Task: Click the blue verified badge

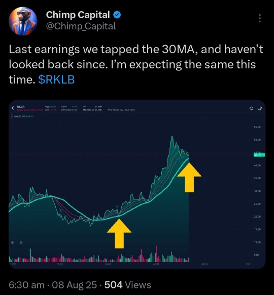Action: (117, 15)
